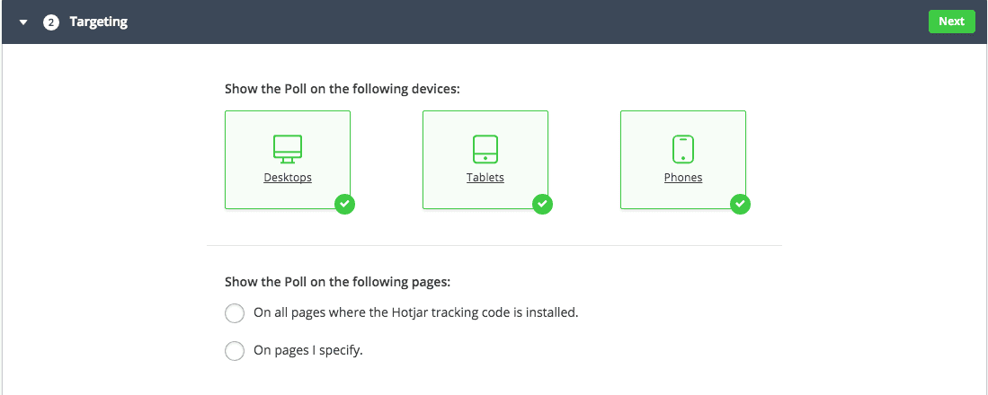Click the Tablets text label
This screenshot has width=988, height=395.
tap(485, 178)
